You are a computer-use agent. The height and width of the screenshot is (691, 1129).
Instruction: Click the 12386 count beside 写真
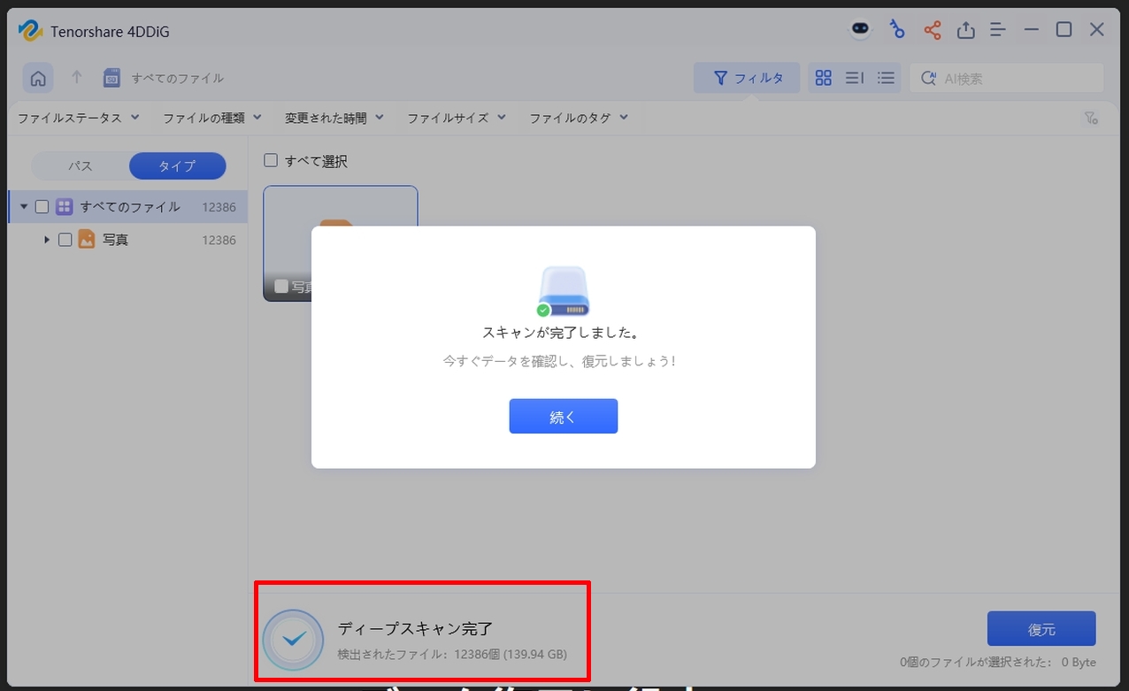(x=219, y=240)
